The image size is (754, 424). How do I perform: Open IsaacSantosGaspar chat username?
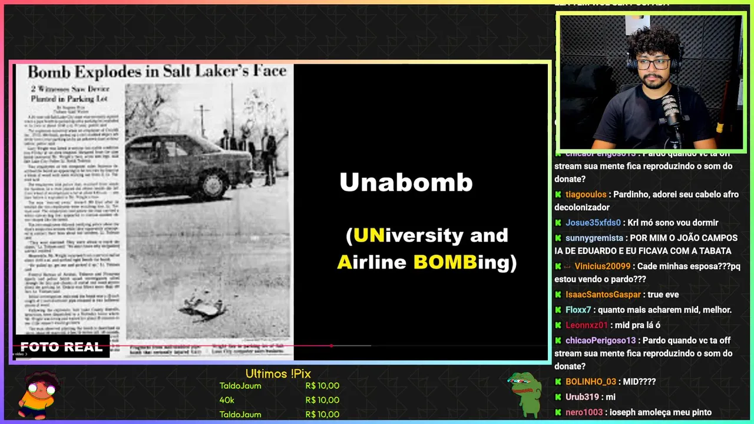coord(603,294)
